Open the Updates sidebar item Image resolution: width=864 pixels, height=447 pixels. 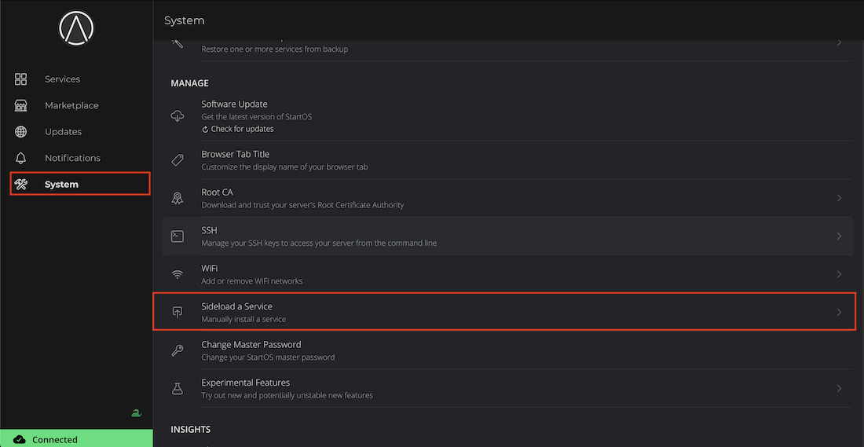(x=63, y=132)
